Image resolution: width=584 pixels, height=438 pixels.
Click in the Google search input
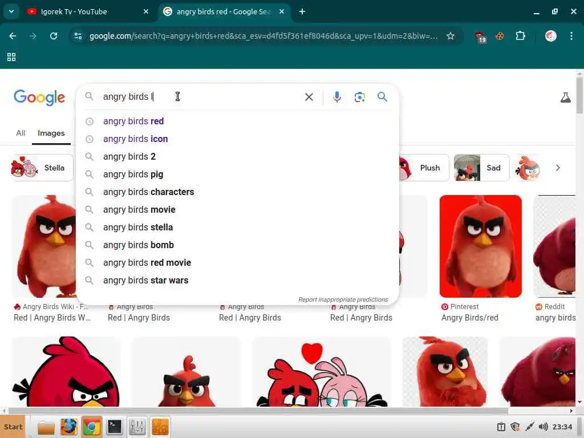click(201, 97)
